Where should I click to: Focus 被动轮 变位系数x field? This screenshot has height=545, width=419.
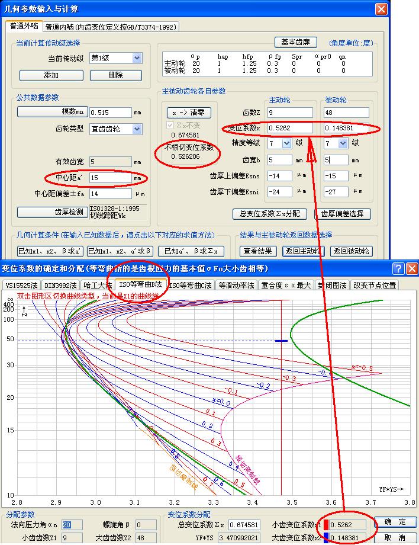[x=346, y=129]
